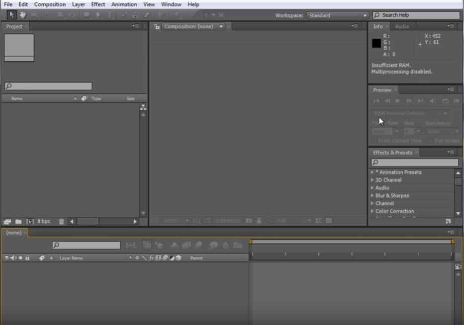The width and height of the screenshot is (464, 325).
Task: Open the RAM Preview Options dropdown
Action: [410, 113]
